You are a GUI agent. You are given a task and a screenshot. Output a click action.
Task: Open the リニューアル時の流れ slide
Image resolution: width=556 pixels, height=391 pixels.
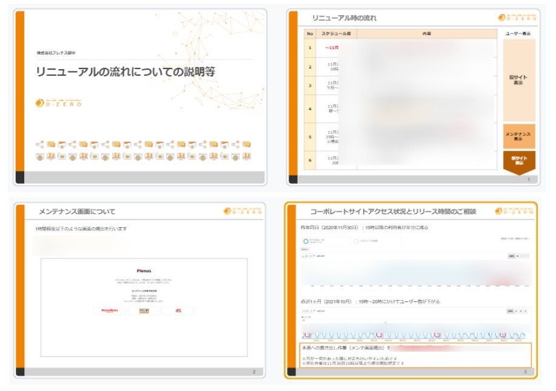(x=412, y=97)
